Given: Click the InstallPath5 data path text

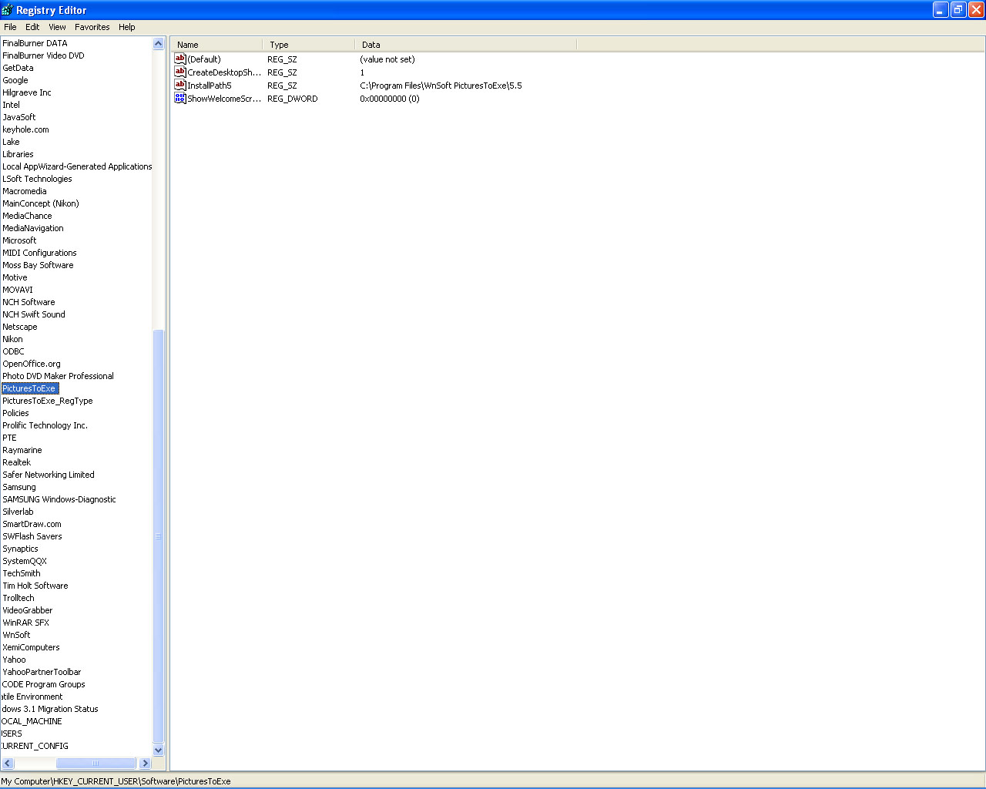Looking at the screenshot, I should click(441, 86).
